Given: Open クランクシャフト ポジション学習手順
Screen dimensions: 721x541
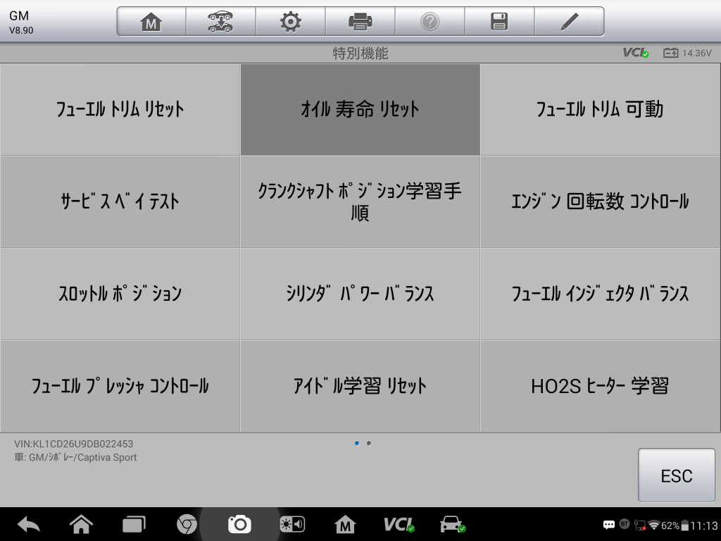Looking at the screenshot, I should click(360, 201).
